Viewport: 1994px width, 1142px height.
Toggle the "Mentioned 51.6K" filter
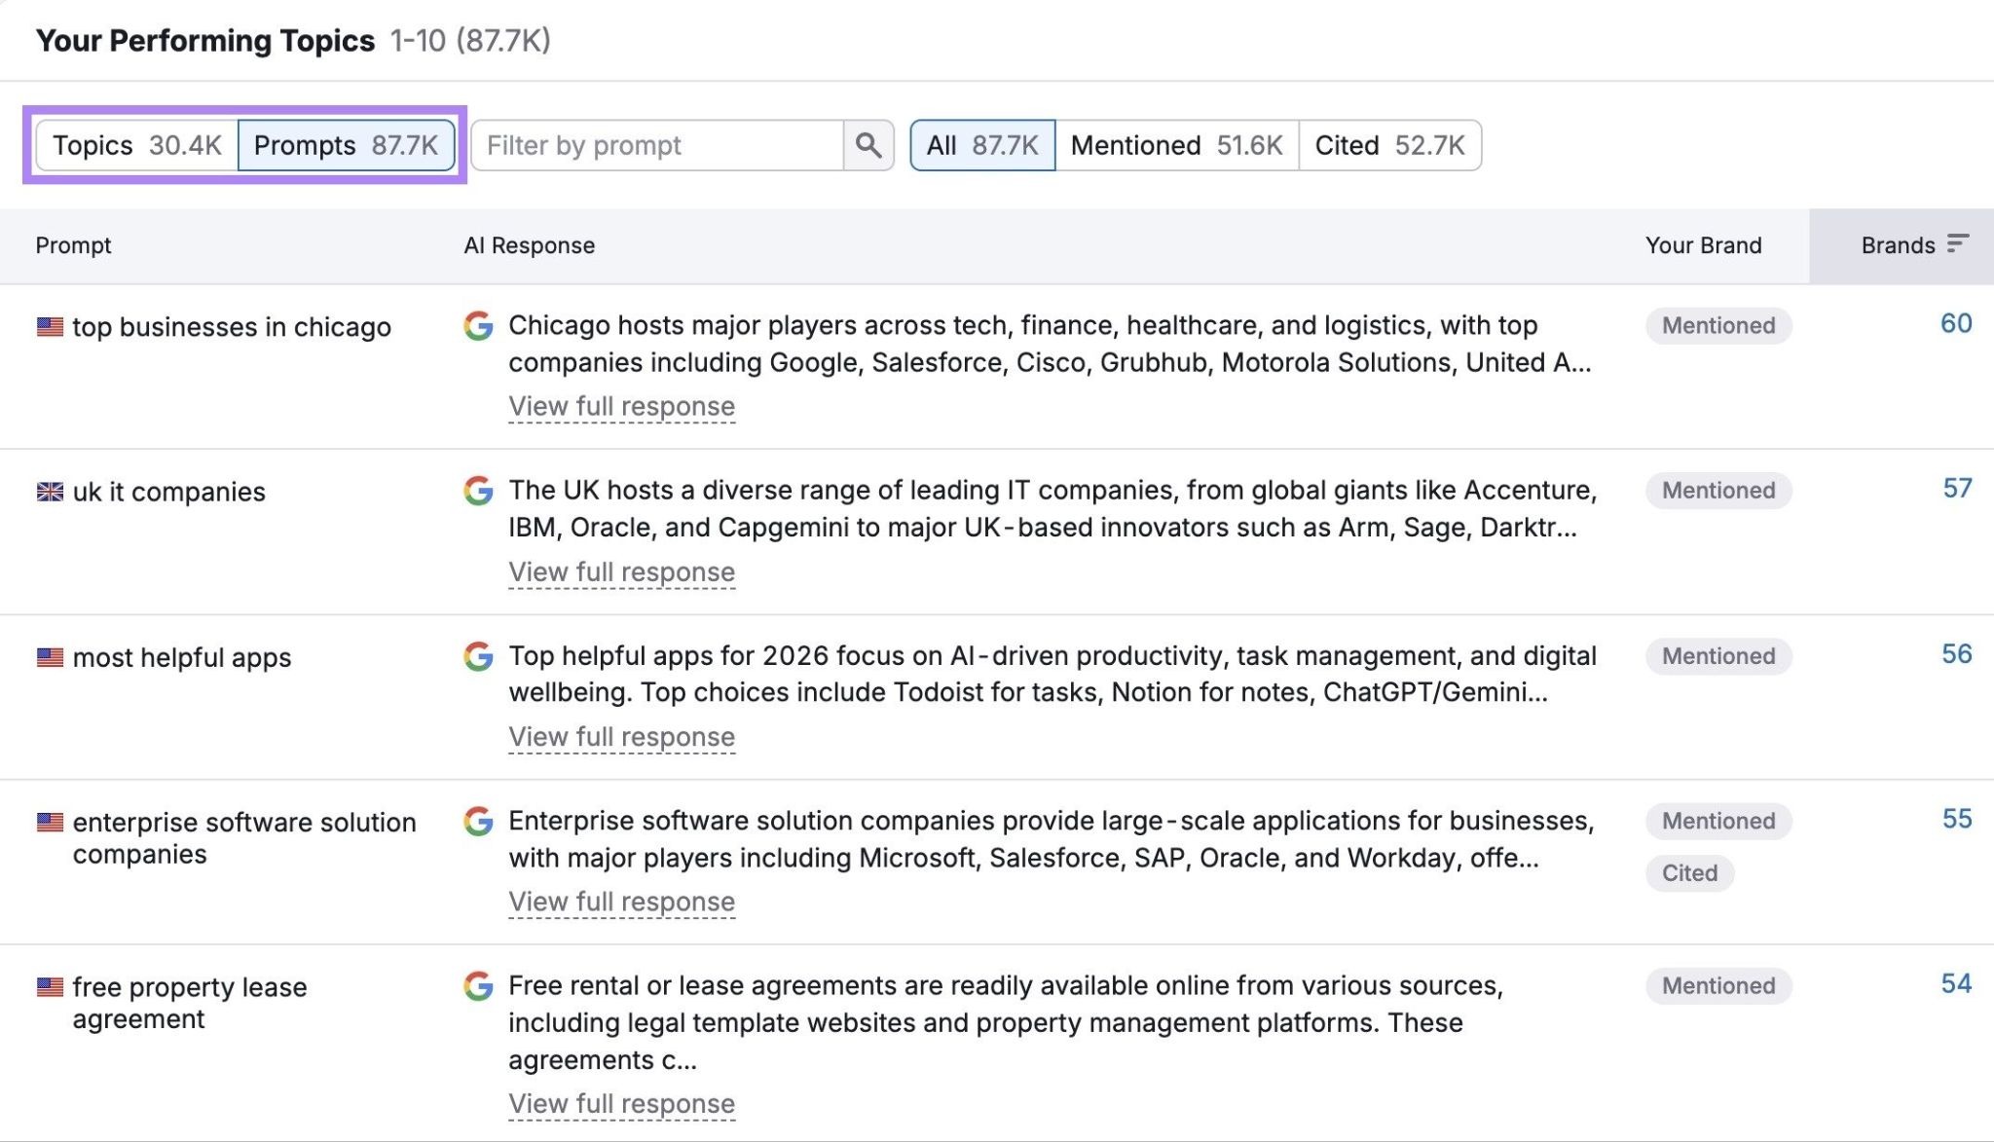coord(1177,145)
